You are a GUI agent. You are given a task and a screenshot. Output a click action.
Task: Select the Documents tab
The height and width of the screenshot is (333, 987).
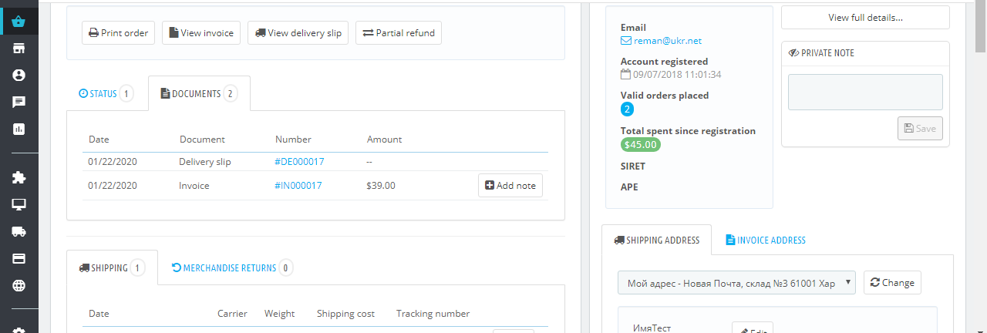coord(199,94)
